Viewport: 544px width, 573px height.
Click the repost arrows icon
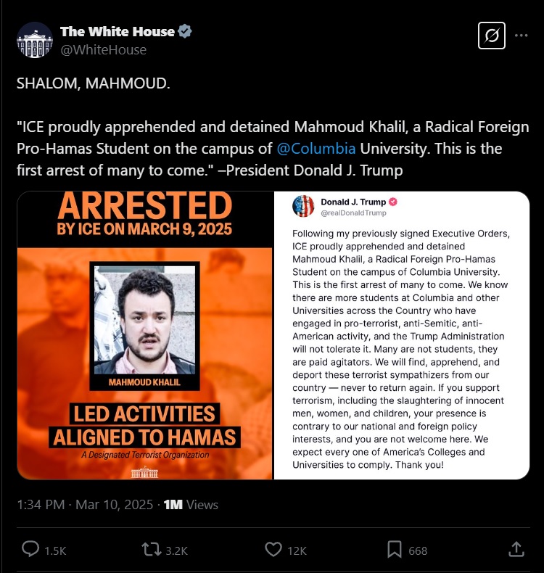[x=152, y=549]
